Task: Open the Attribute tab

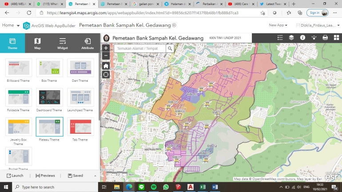Action: click(87, 43)
